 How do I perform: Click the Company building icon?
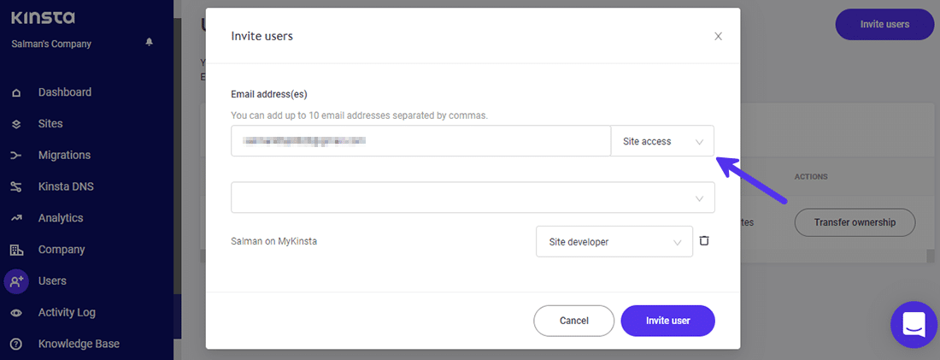tap(16, 250)
